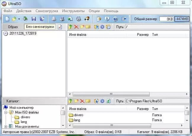Click the Save As icon
The width and height of the screenshot is (192, 136).
click(x=42, y=19)
